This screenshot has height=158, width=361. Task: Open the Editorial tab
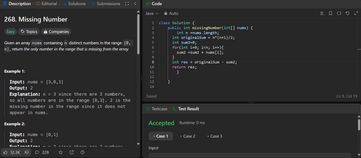[46, 4]
